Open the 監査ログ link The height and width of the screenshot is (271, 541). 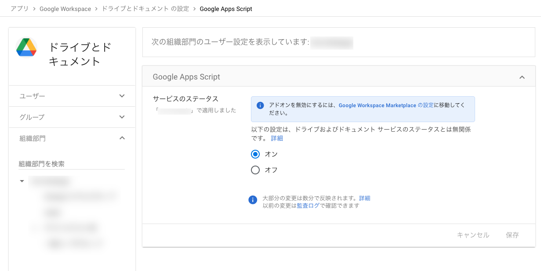308,206
